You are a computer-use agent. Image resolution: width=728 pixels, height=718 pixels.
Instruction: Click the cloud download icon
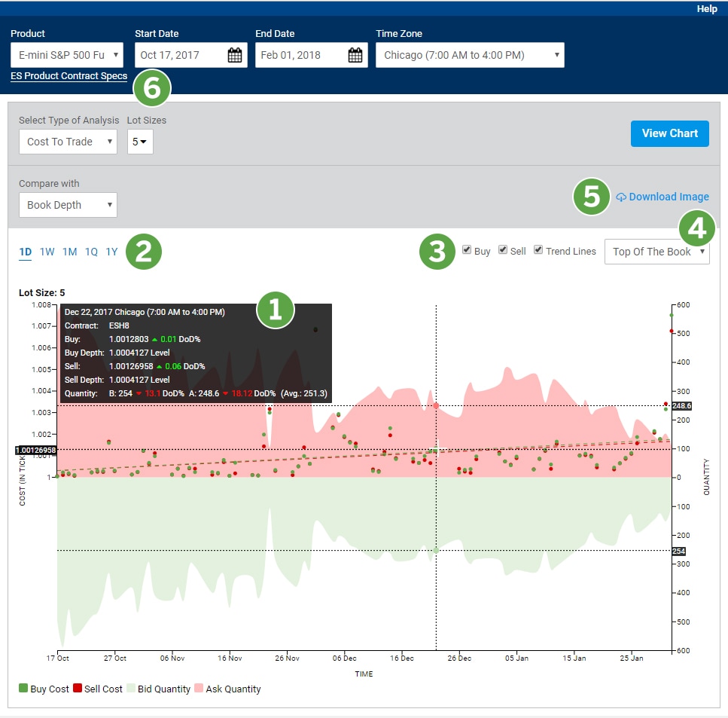tap(621, 197)
